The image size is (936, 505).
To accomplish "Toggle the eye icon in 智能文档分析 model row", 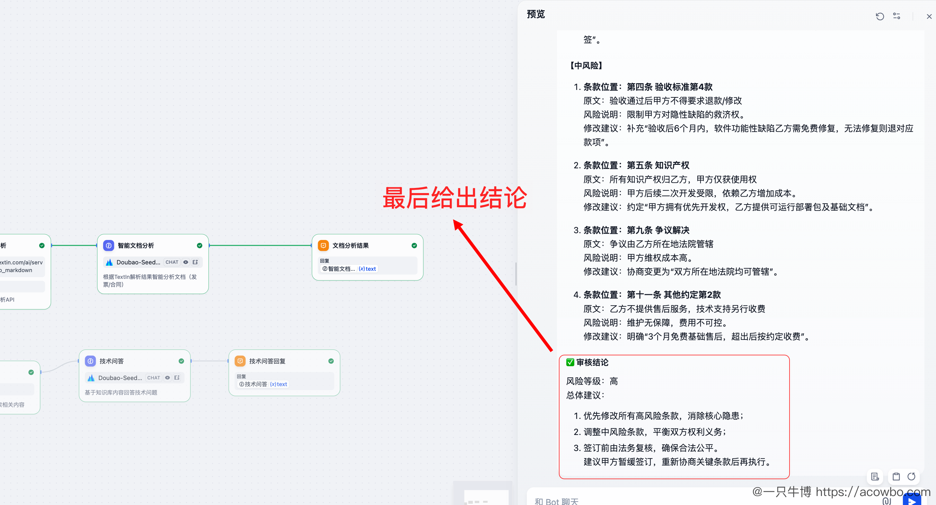I will point(186,262).
